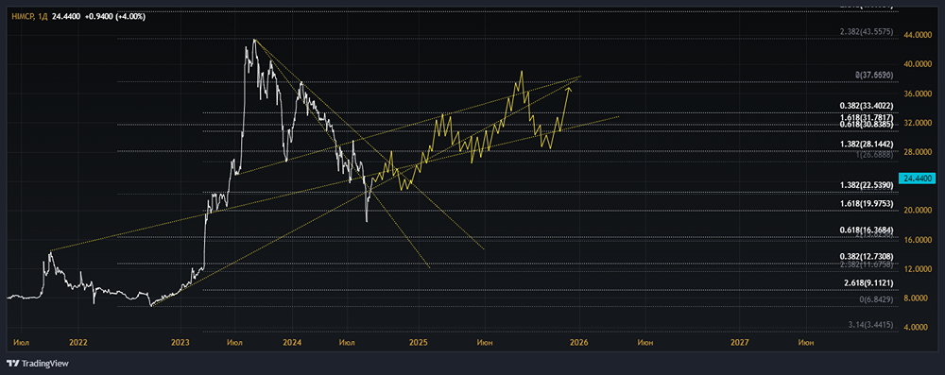
Task: Select the 0.618(30.8385) Fibonacci level label
Action: click(x=867, y=124)
